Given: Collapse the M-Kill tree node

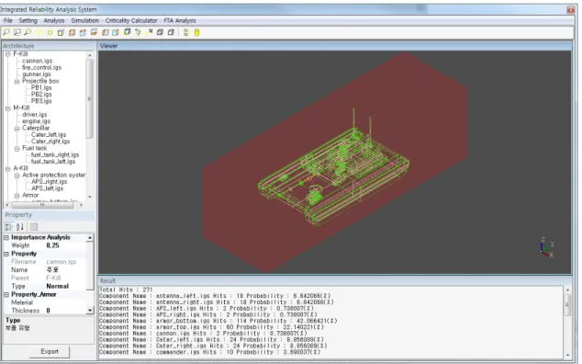Looking at the screenshot, I should point(7,108).
